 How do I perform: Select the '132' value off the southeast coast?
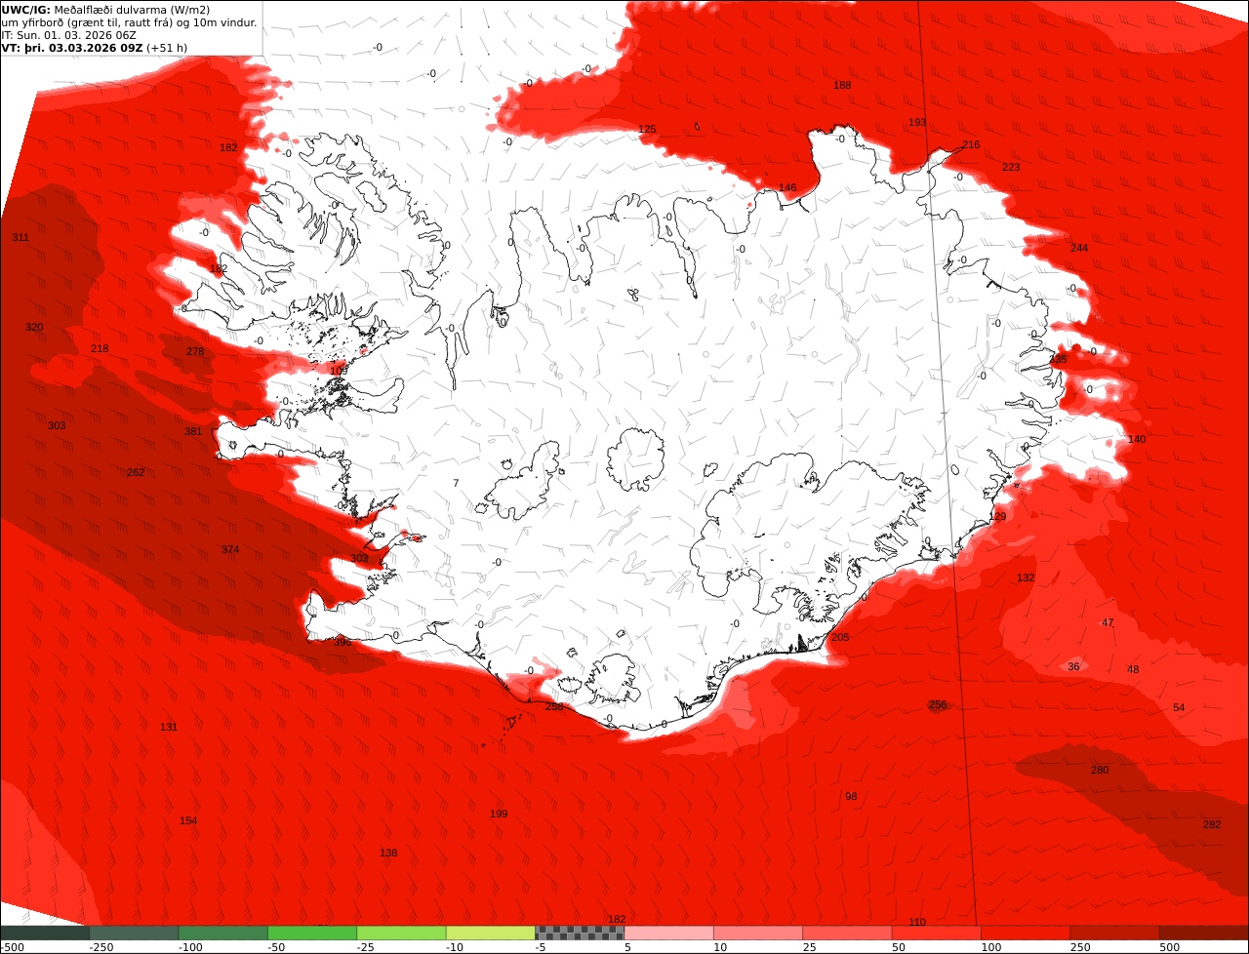pos(1026,578)
